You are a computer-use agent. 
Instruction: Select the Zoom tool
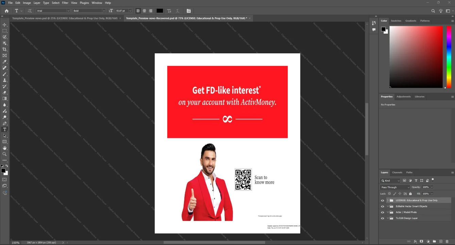(x=4, y=154)
